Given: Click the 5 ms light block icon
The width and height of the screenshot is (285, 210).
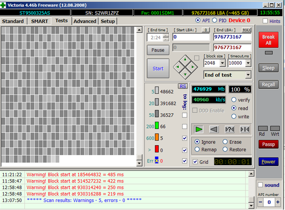Looking at the screenshot, I should 157,90.
